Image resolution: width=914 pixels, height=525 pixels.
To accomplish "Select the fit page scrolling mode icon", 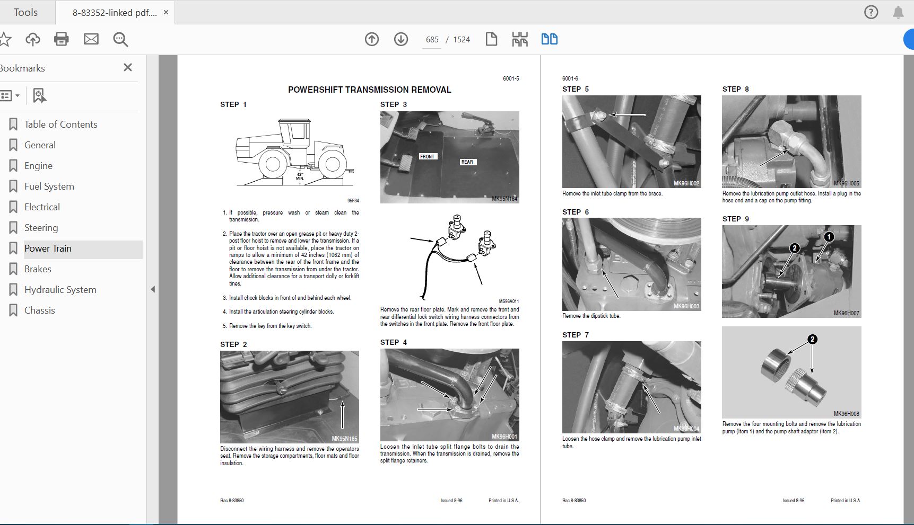I will tap(520, 39).
